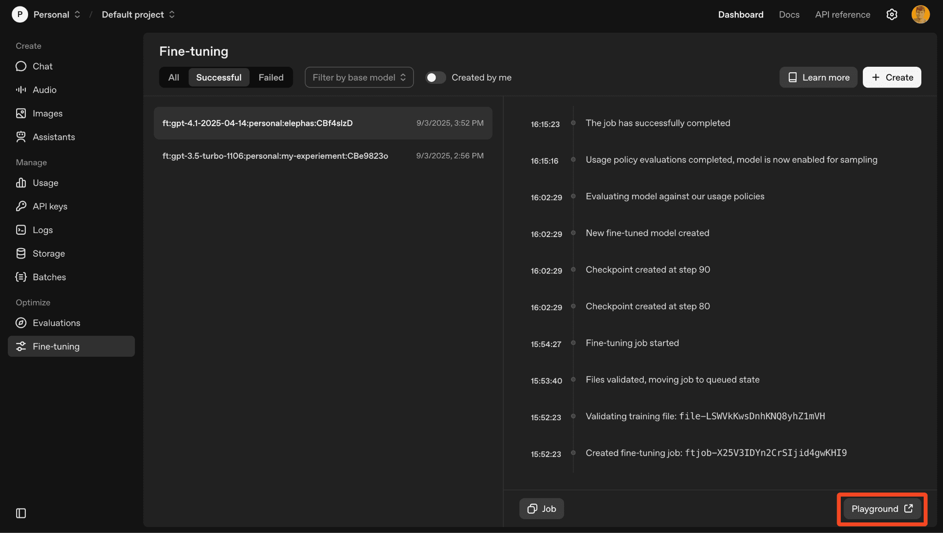Open model in Playground
Image resolution: width=943 pixels, height=533 pixels.
click(x=881, y=509)
